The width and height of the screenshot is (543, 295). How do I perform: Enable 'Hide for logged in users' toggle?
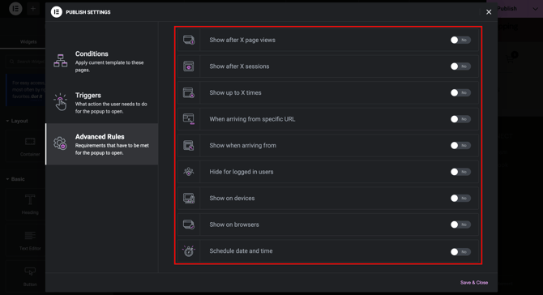click(x=460, y=172)
